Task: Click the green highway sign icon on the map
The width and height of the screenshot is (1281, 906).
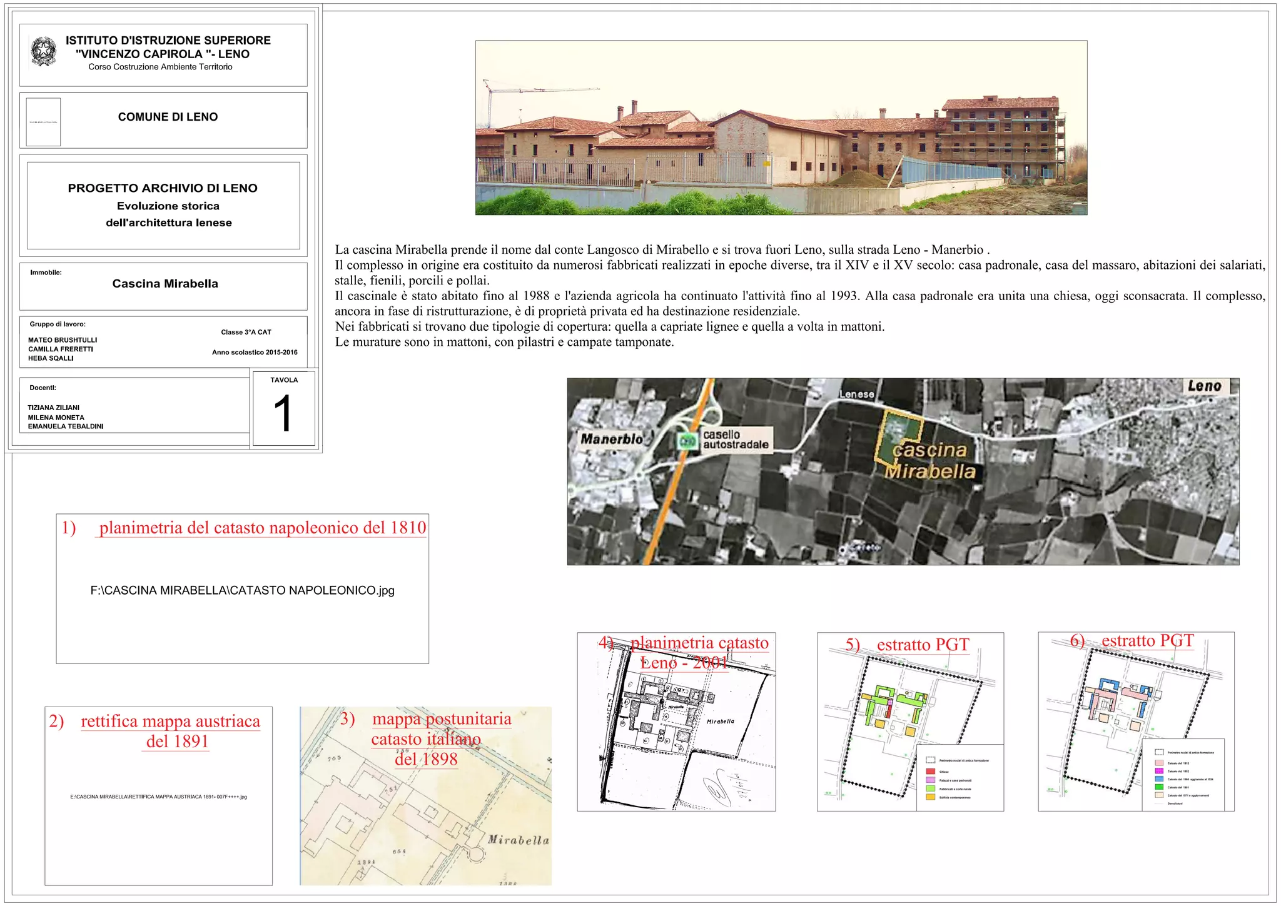Action: tap(688, 441)
